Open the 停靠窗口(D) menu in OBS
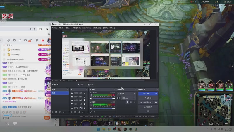The height and width of the screenshot is (132, 234). tap(77, 28)
